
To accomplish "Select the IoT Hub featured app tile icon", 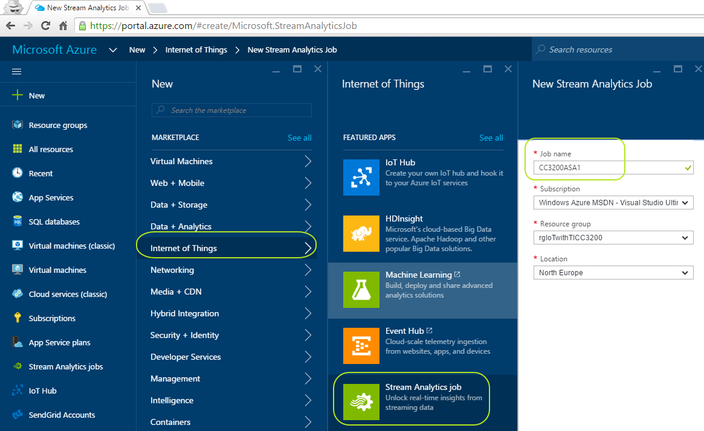I will pos(361,177).
